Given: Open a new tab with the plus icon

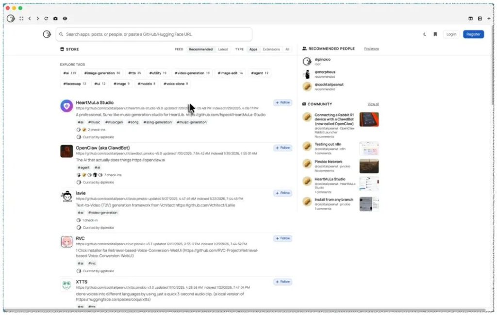Looking at the screenshot, I should pyautogui.click(x=489, y=19).
